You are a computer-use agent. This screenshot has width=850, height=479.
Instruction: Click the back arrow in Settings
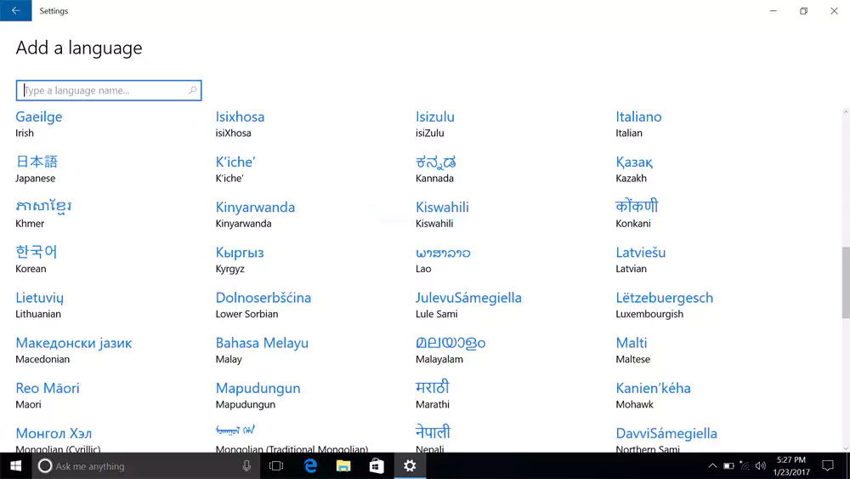pos(15,11)
